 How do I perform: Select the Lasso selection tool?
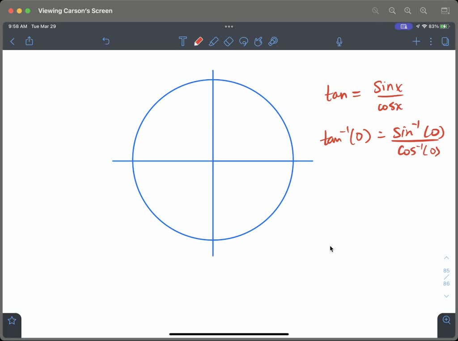click(x=244, y=41)
